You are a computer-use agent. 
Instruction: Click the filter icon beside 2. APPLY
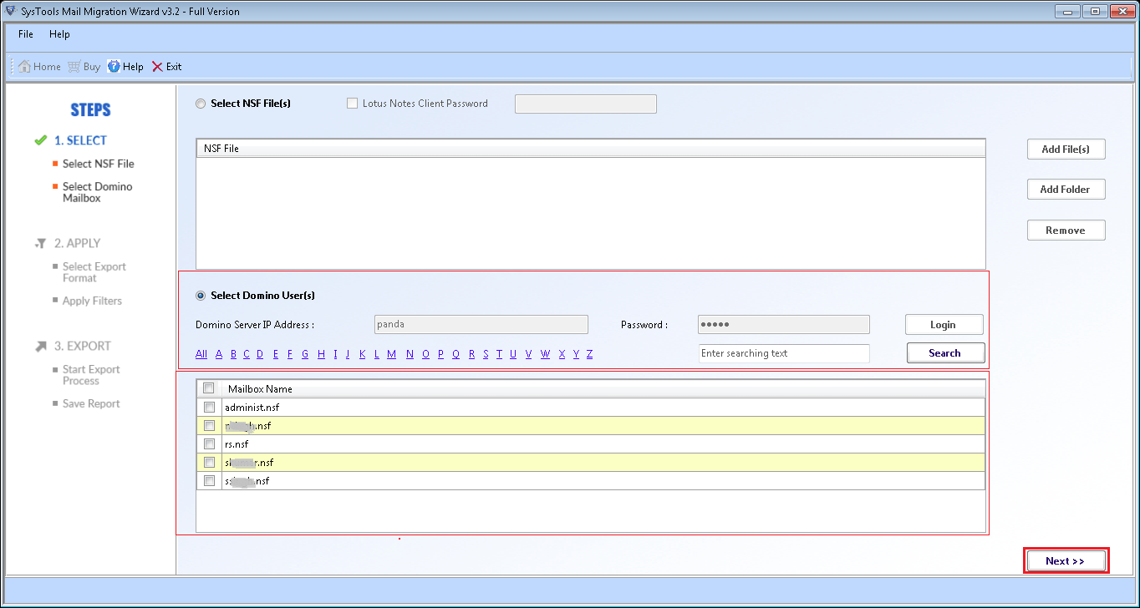40,243
